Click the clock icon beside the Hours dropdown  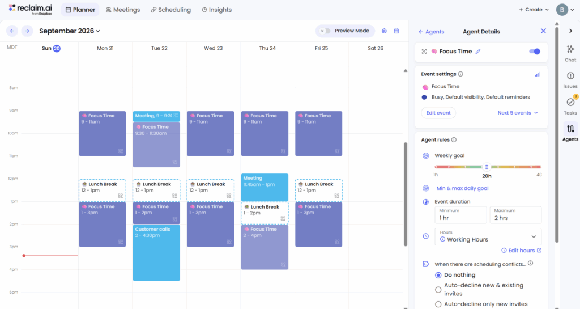426,236
